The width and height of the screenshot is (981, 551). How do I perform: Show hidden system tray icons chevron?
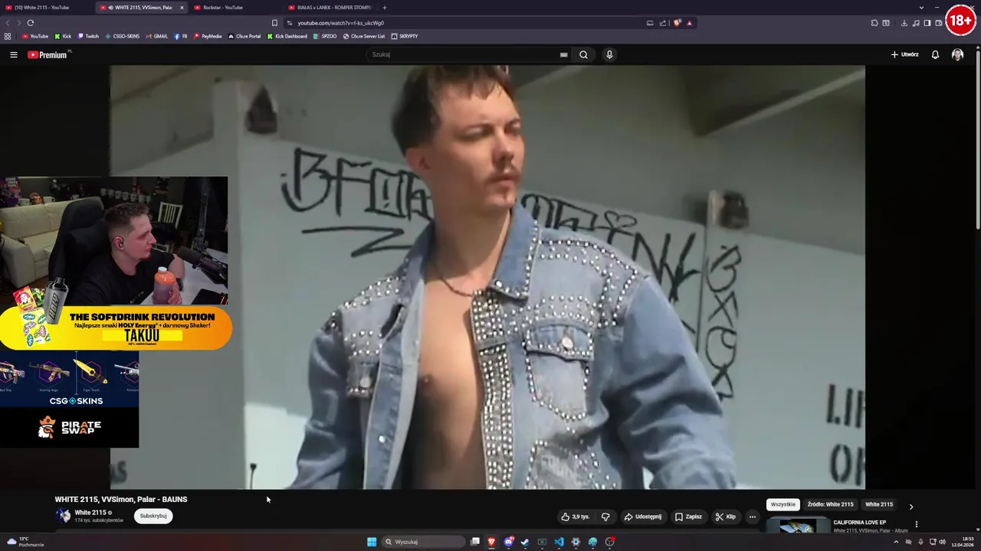pyautogui.click(x=896, y=542)
